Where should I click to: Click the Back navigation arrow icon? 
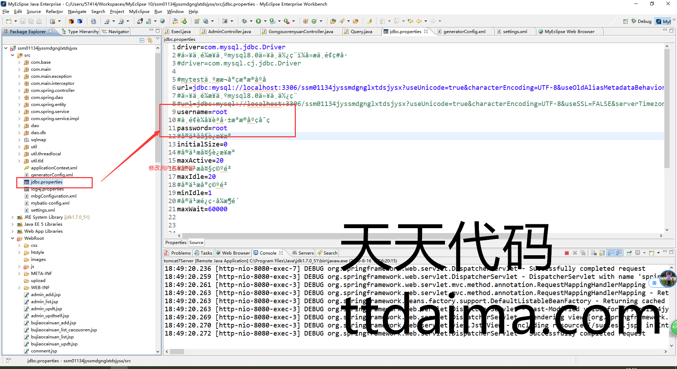pyautogui.click(x=419, y=21)
